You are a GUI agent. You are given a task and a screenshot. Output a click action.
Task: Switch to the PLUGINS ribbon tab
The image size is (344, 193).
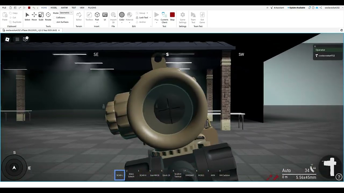[x=92, y=8]
